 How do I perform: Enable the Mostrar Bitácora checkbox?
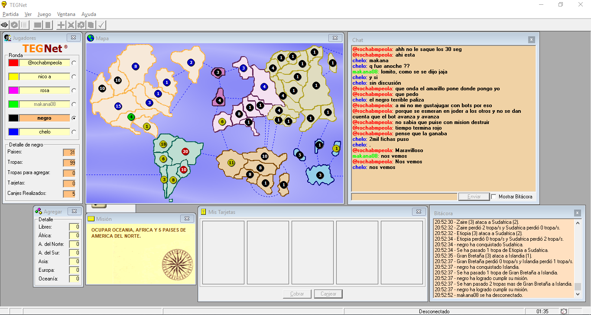click(x=494, y=197)
